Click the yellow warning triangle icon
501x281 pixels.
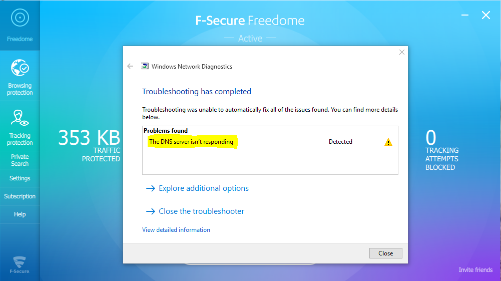click(388, 142)
